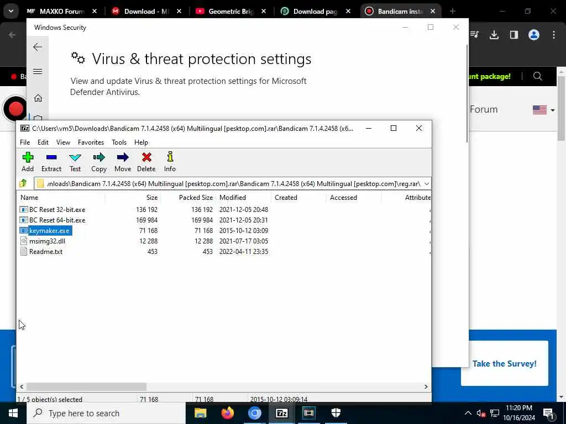
Task: Click the Extract toolbar icon
Action: pos(51,162)
